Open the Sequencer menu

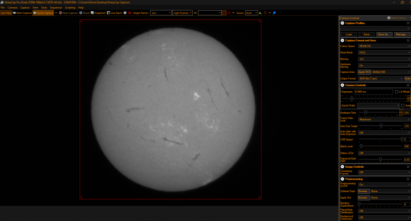point(56,8)
